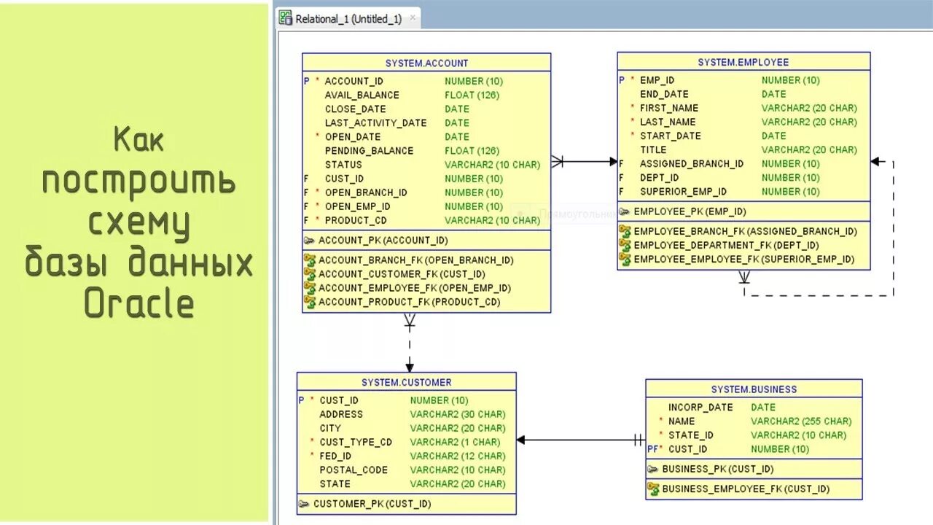This screenshot has width=933, height=525.
Task: Click the key icon beside EMPLOYEE_PK
Action: (625, 211)
